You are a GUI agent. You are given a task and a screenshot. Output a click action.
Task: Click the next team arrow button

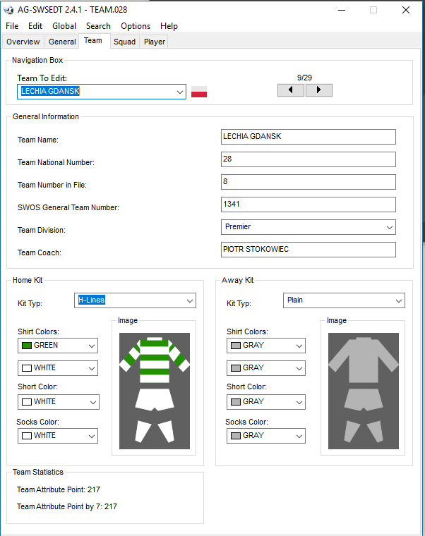(318, 90)
